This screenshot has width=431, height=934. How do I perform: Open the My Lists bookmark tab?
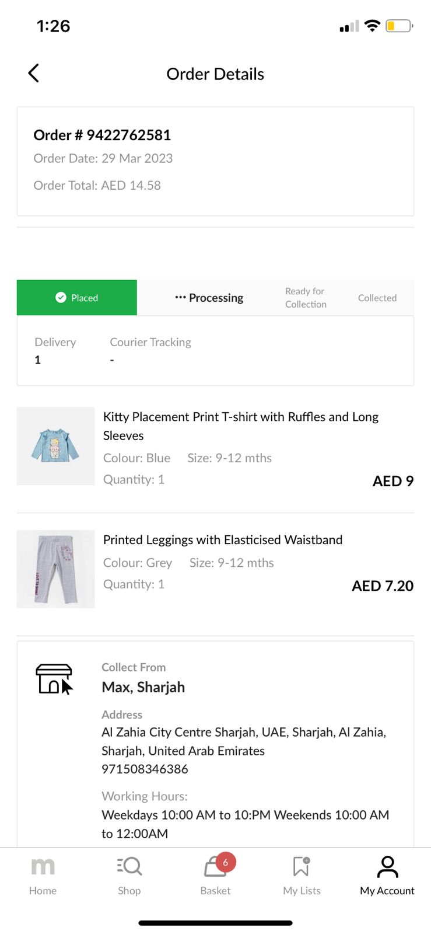302,874
